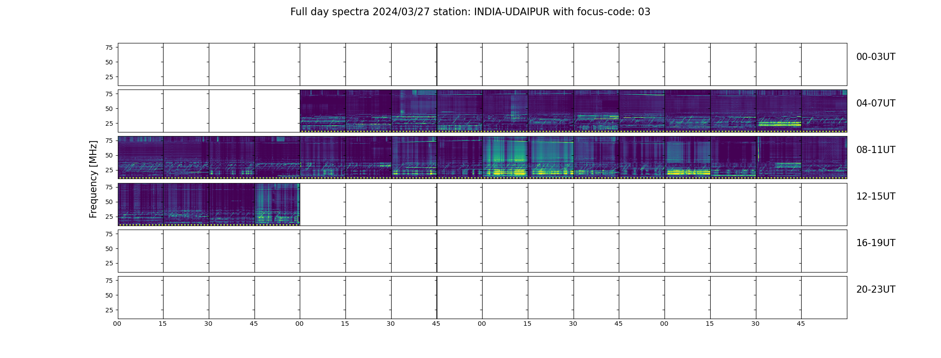Open the 08:30–08:45 spectrum panel in the 08-11UT row

[x=232, y=158]
